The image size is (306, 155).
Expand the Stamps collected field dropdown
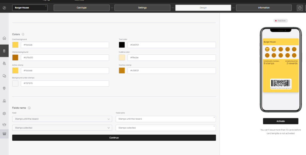click(x=62, y=128)
